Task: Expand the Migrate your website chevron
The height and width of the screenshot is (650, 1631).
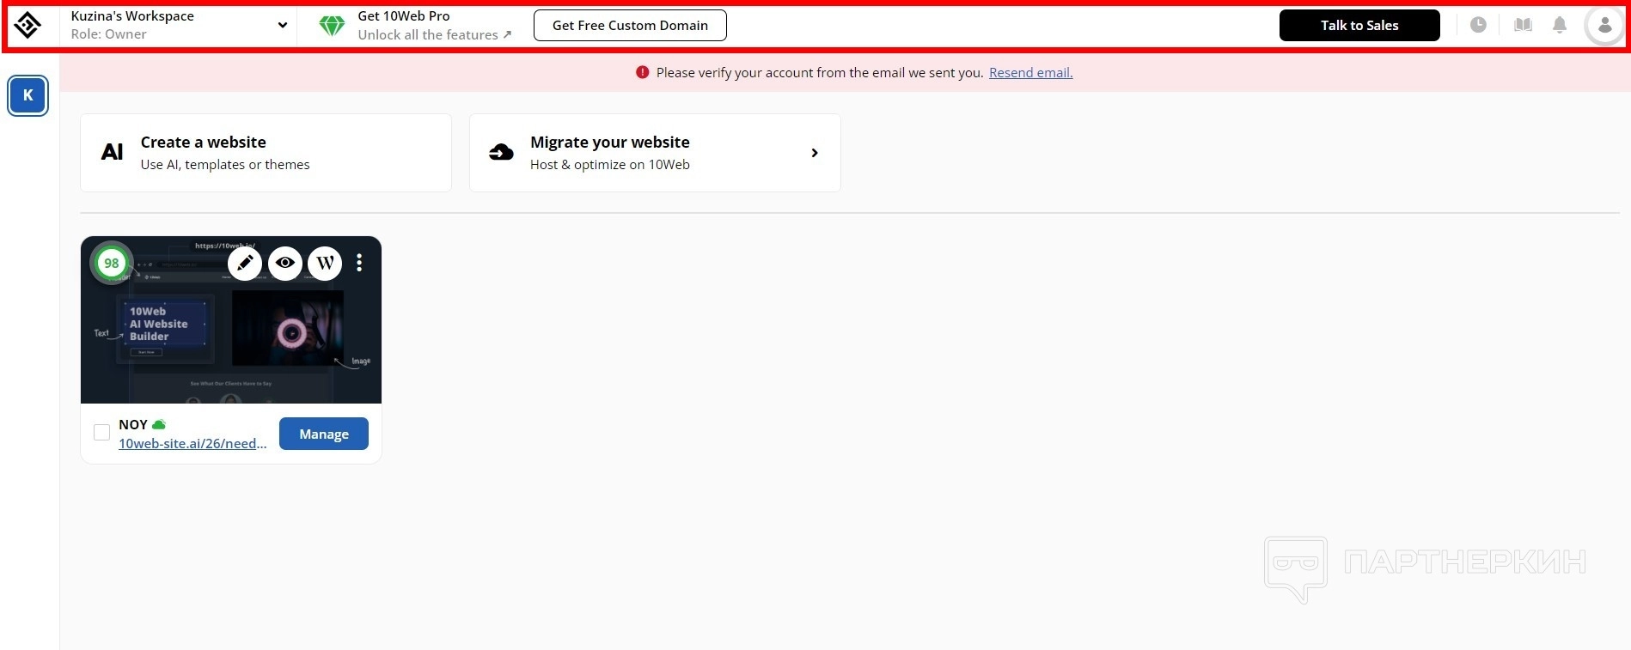Action: point(815,153)
